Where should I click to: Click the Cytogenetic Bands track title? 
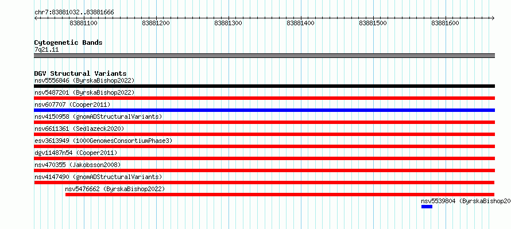68,42
